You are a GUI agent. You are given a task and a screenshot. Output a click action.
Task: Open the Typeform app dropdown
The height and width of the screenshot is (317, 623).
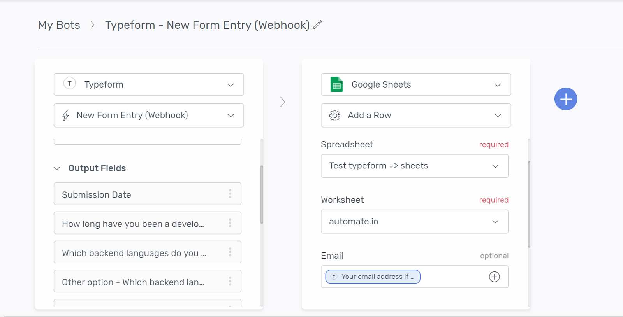click(149, 84)
